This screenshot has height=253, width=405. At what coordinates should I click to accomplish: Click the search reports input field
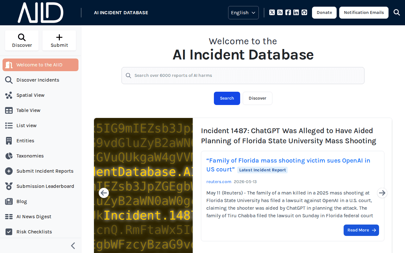[243, 76]
